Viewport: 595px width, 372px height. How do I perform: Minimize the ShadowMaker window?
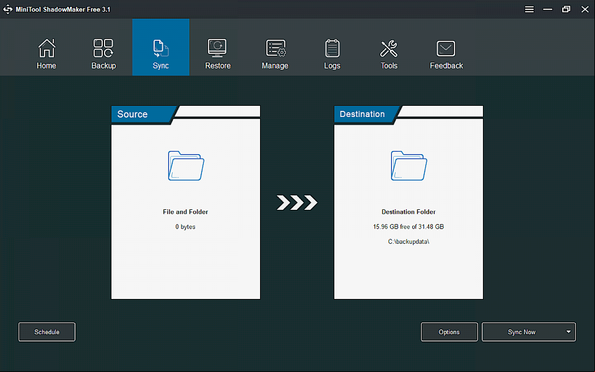[547, 9]
